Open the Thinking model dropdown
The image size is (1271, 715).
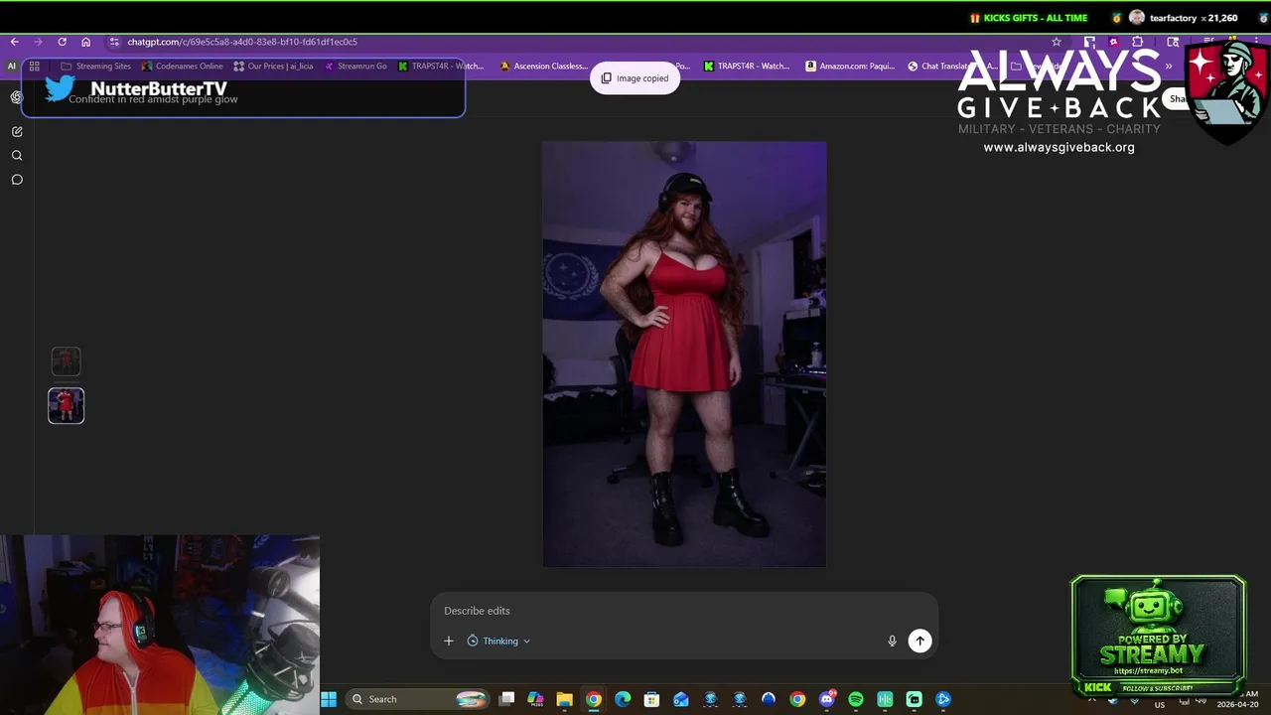[x=498, y=641]
